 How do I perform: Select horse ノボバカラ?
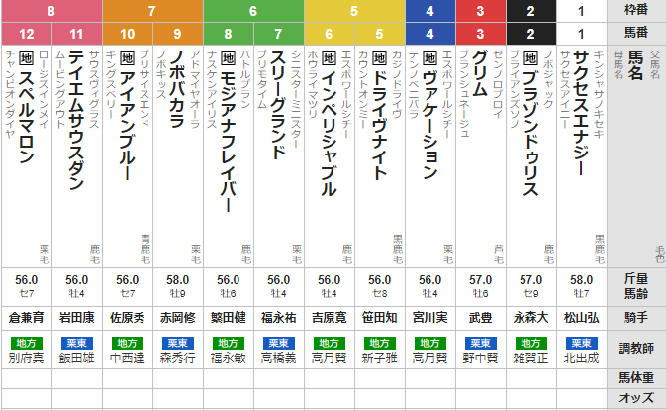coord(177,89)
